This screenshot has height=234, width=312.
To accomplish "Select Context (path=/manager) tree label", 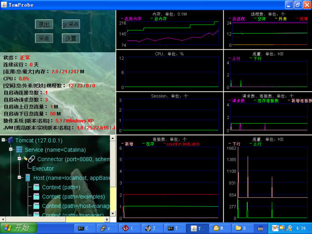I will (x=73, y=215).
